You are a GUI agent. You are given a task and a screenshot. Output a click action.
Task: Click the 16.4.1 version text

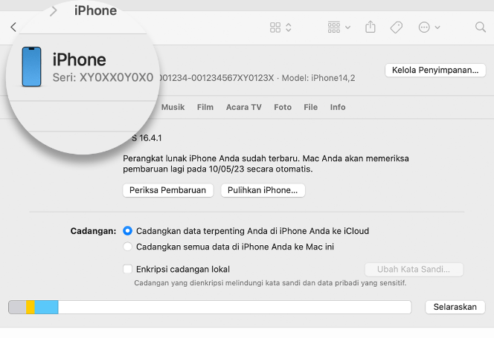pos(150,138)
